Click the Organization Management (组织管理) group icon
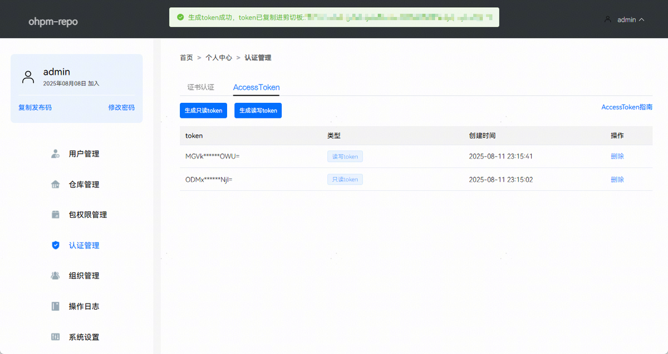Viewport: 668px width, 354px height. coord(55,276)
